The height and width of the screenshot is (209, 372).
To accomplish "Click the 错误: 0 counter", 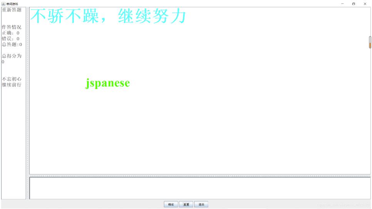I will (x=11, y=38).
